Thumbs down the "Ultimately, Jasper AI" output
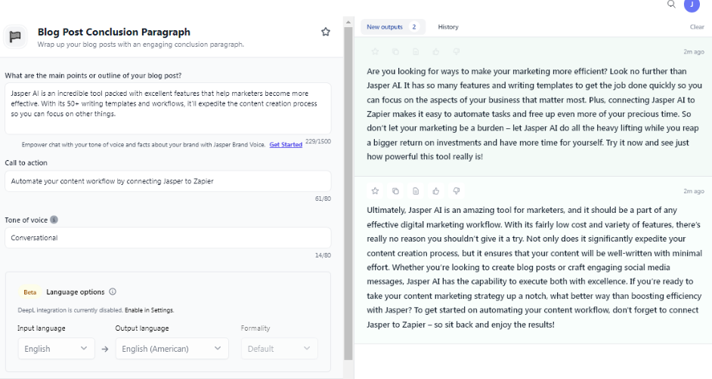This screenshot has height=379, width=712. 457,191
